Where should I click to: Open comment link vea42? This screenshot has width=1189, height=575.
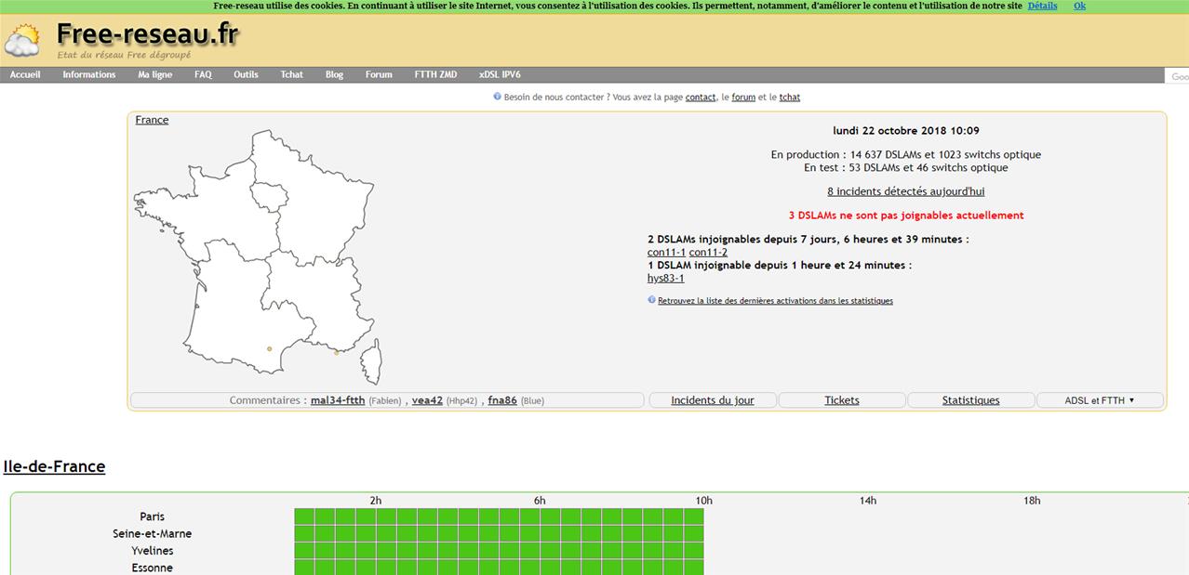[427, 400]
